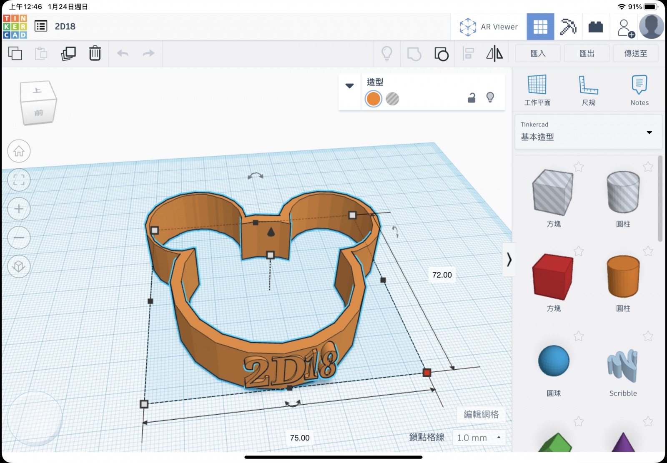Open the design list menu icon

[x=41, y=26]
